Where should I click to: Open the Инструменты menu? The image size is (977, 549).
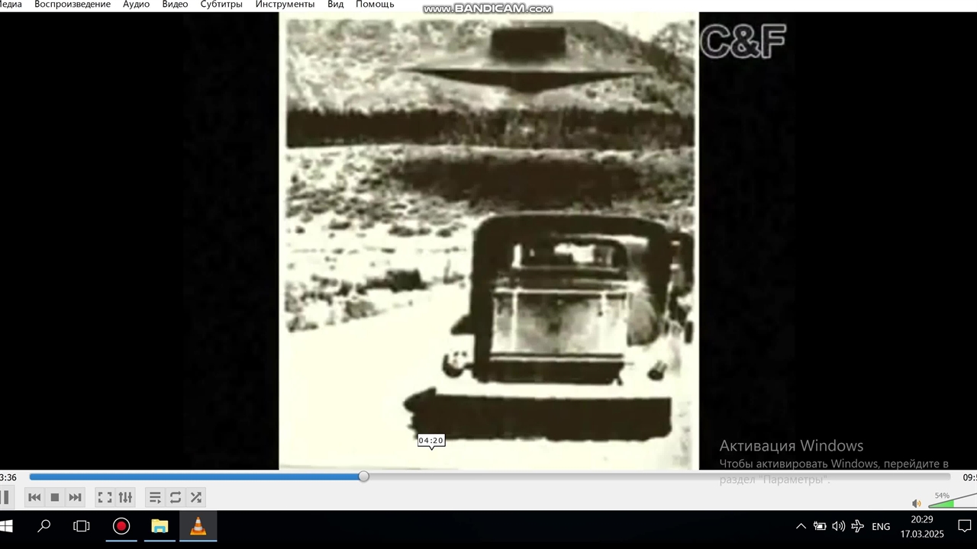pos(285,5)
